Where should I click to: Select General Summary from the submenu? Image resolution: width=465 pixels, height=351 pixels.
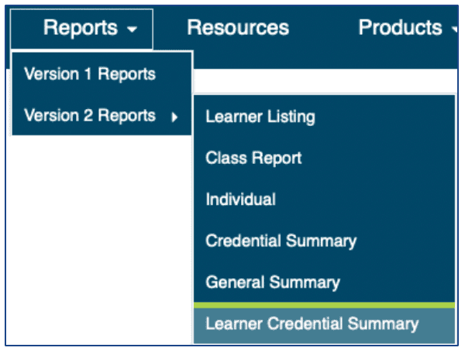(x=272, y=282)
